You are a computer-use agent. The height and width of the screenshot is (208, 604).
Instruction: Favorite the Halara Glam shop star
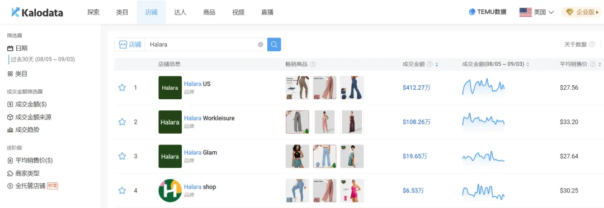(x=122, y=156)
